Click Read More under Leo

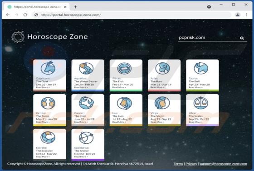click(119, 122)
